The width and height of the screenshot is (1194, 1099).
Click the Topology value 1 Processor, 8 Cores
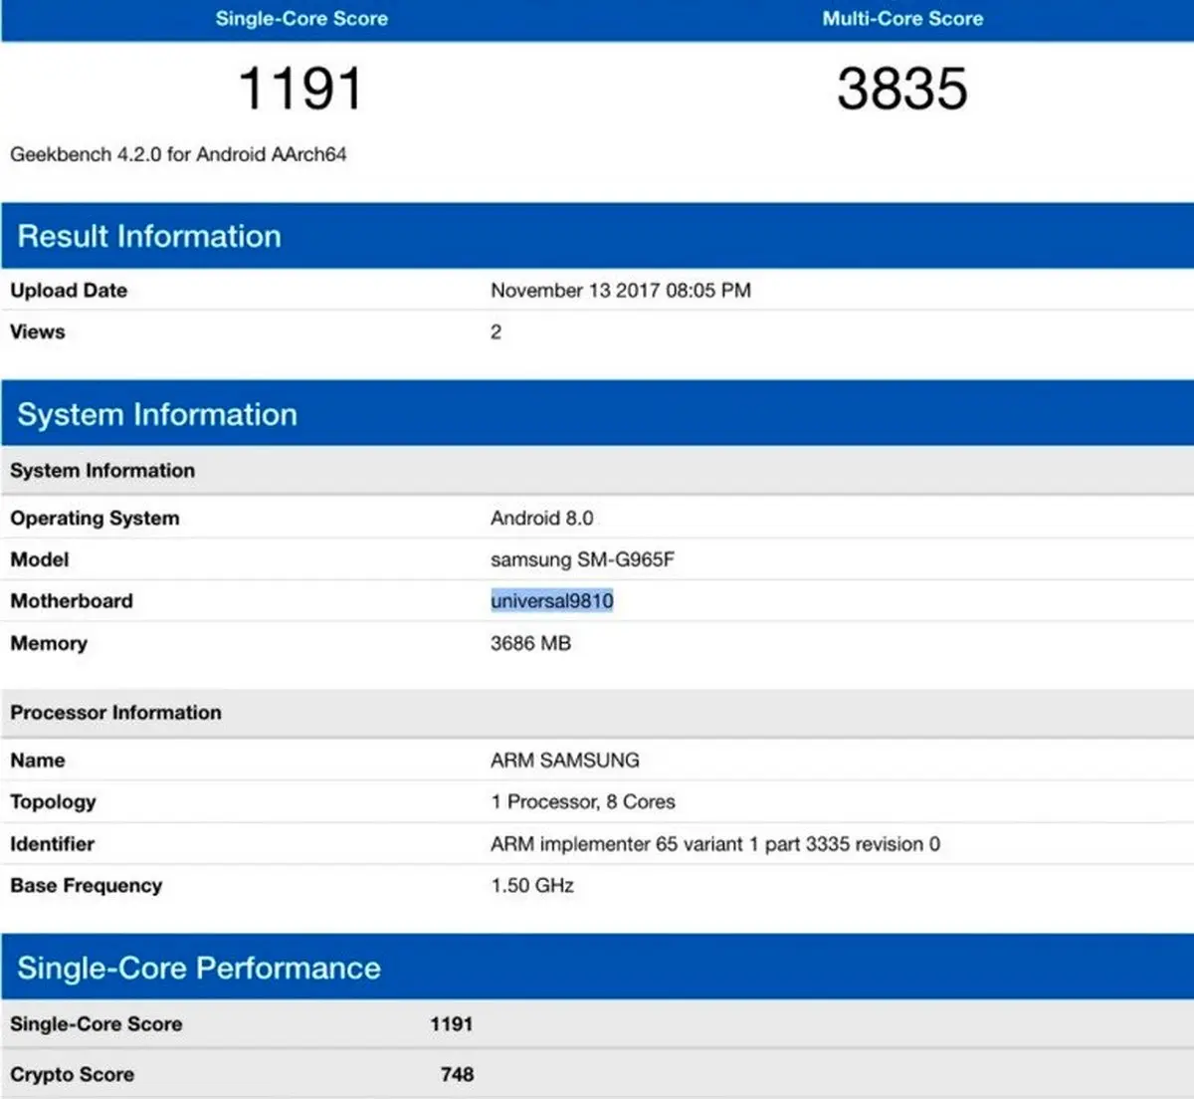click(582, 801)
